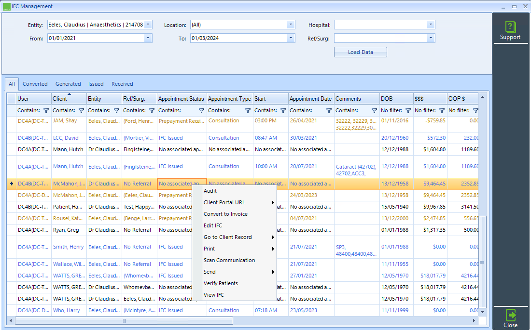This screenshot has width=531, height=330.
Task: Click the Load Data button
Action: (360, 52)
